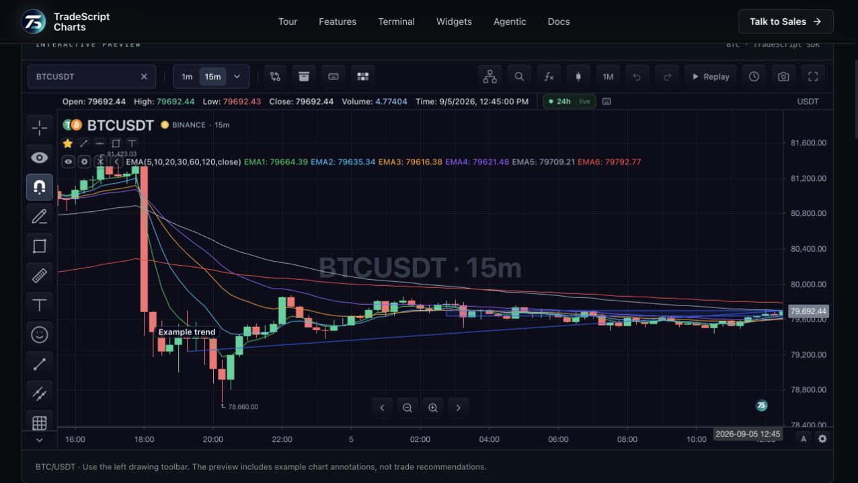Click the round TradeScript watermark badge on chart
The height and width of the screenshot is (483, 858).
(761, 405)
